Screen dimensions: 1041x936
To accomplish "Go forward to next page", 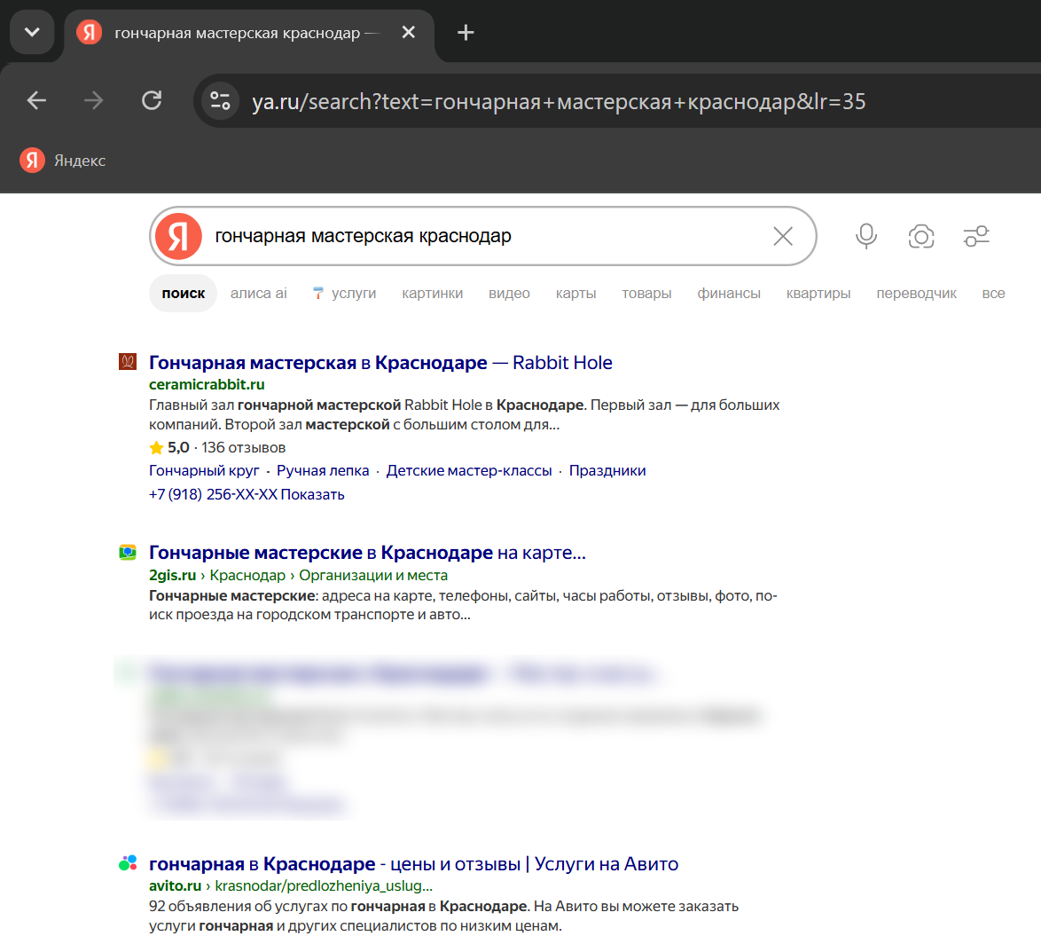I will [94, 100].
